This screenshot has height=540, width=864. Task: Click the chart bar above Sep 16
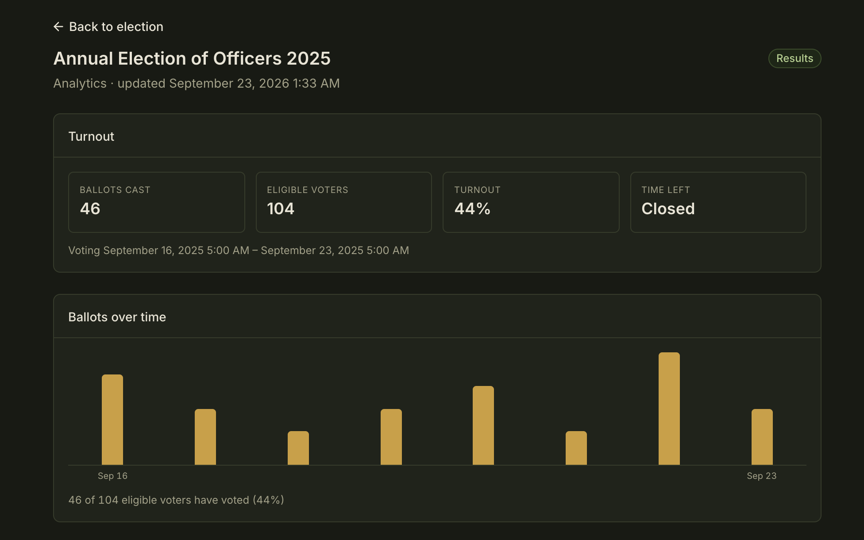click(112, 420)
